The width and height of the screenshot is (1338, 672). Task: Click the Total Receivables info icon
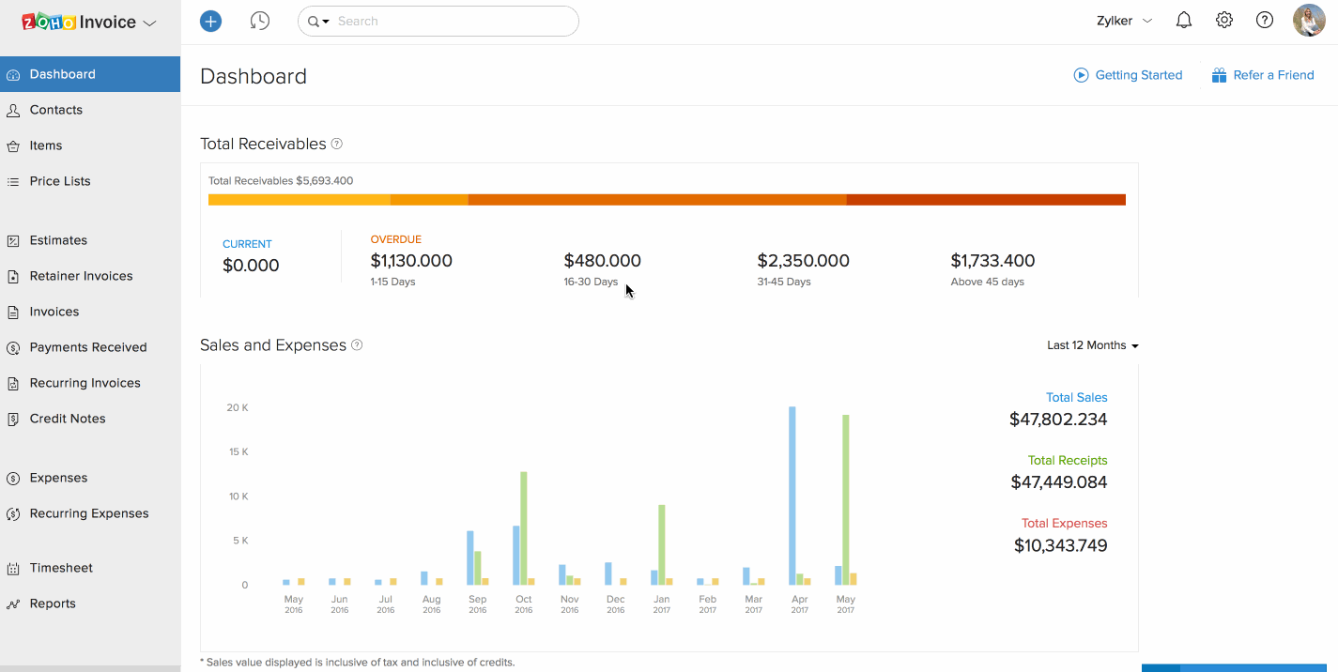337,145
